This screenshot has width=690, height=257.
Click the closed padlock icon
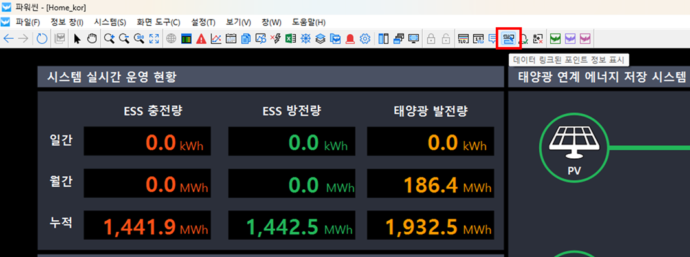click(x=431, y=39)
